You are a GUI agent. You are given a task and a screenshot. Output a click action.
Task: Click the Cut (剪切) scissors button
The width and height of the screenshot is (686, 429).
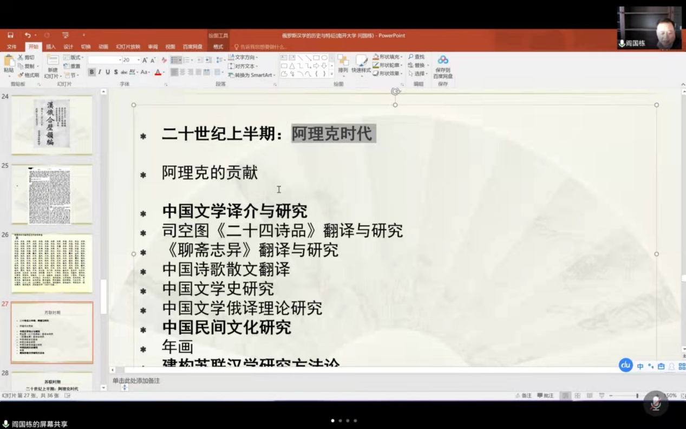click(26, 57)
